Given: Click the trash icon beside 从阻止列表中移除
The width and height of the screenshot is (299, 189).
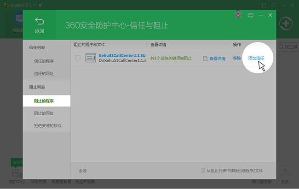Looking at the screenshot, I should [x=203, y=171].
